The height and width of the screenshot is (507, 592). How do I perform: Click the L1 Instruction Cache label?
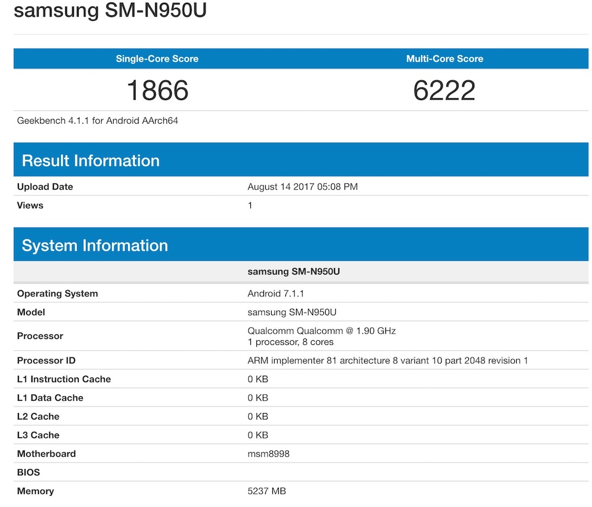[64, 379]
